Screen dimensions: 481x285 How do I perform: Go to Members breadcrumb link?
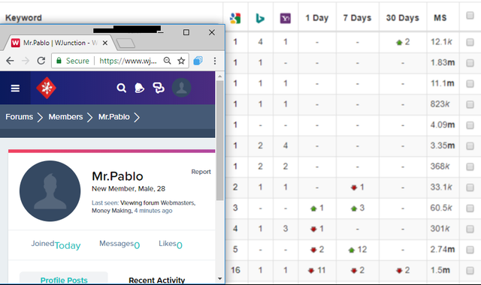(65, 117)
